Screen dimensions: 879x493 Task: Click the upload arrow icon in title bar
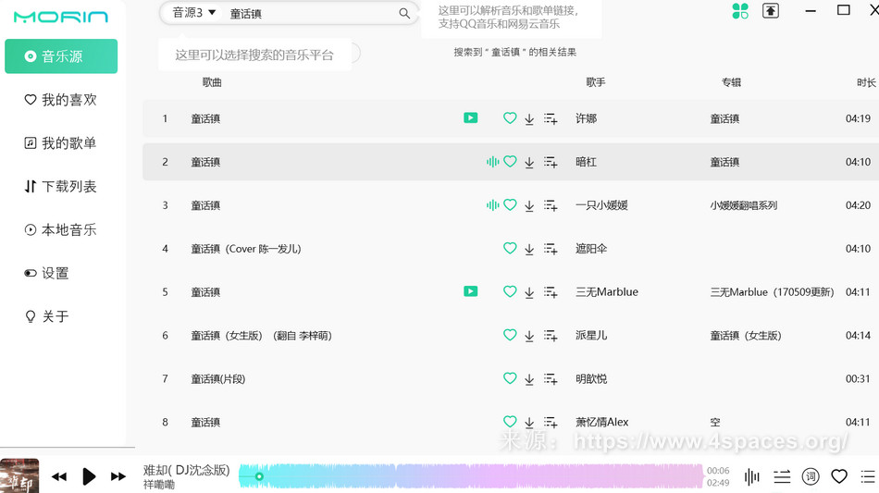[771, 11]
